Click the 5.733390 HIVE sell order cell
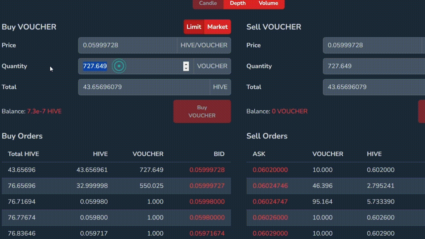The width and height of the screenshot is (425, 239). (381, 202)
